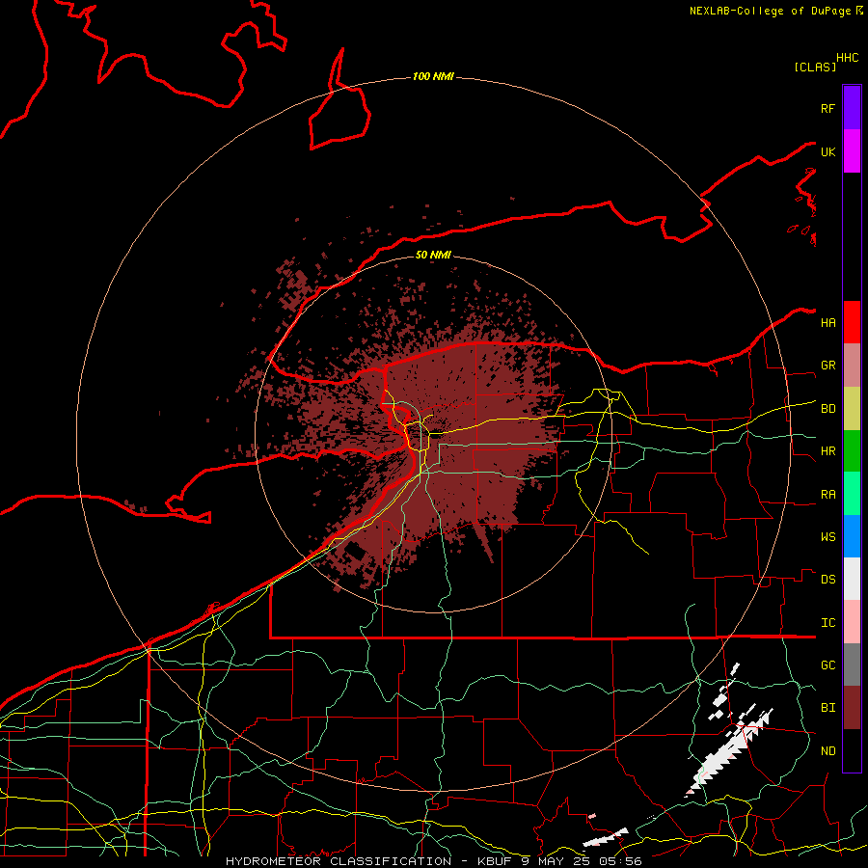
Task: Click the HR legend label
Action: 827,451
